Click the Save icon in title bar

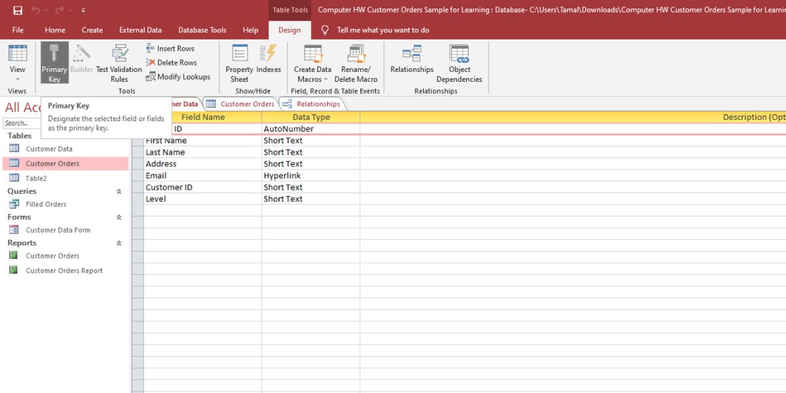[18, 10]
